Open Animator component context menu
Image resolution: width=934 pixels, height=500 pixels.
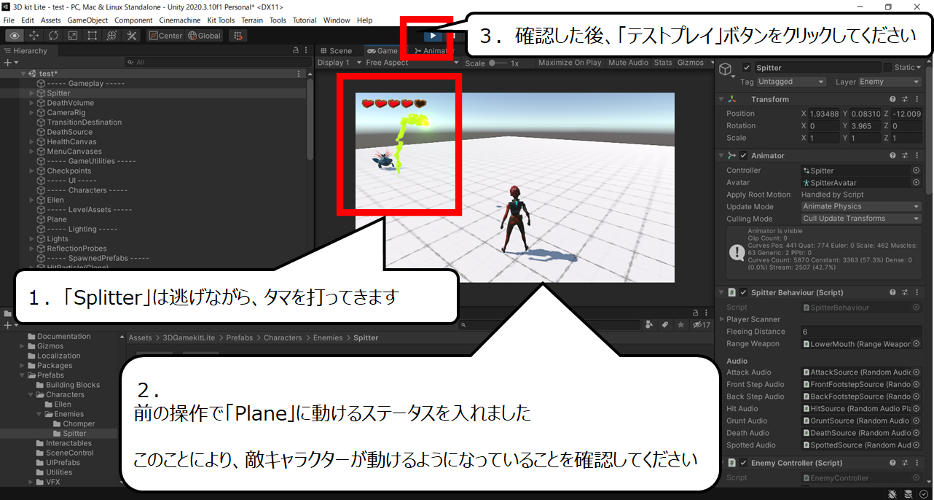tap(917, 155)
